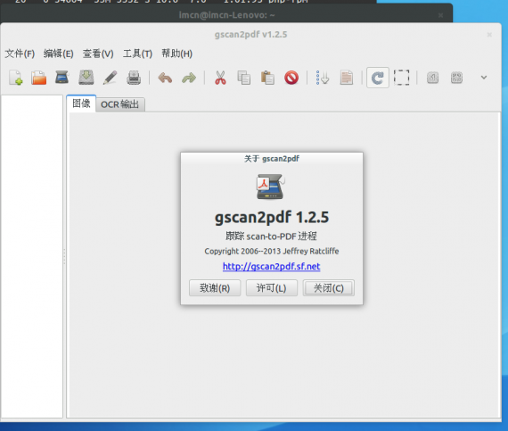Screen dimensions: 508x431
Task: Click the page document icon in toolbar
Action: (347, 78)
